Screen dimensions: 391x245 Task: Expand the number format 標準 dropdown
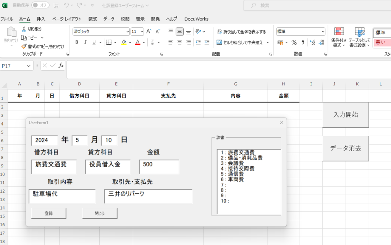click(323, 32)
